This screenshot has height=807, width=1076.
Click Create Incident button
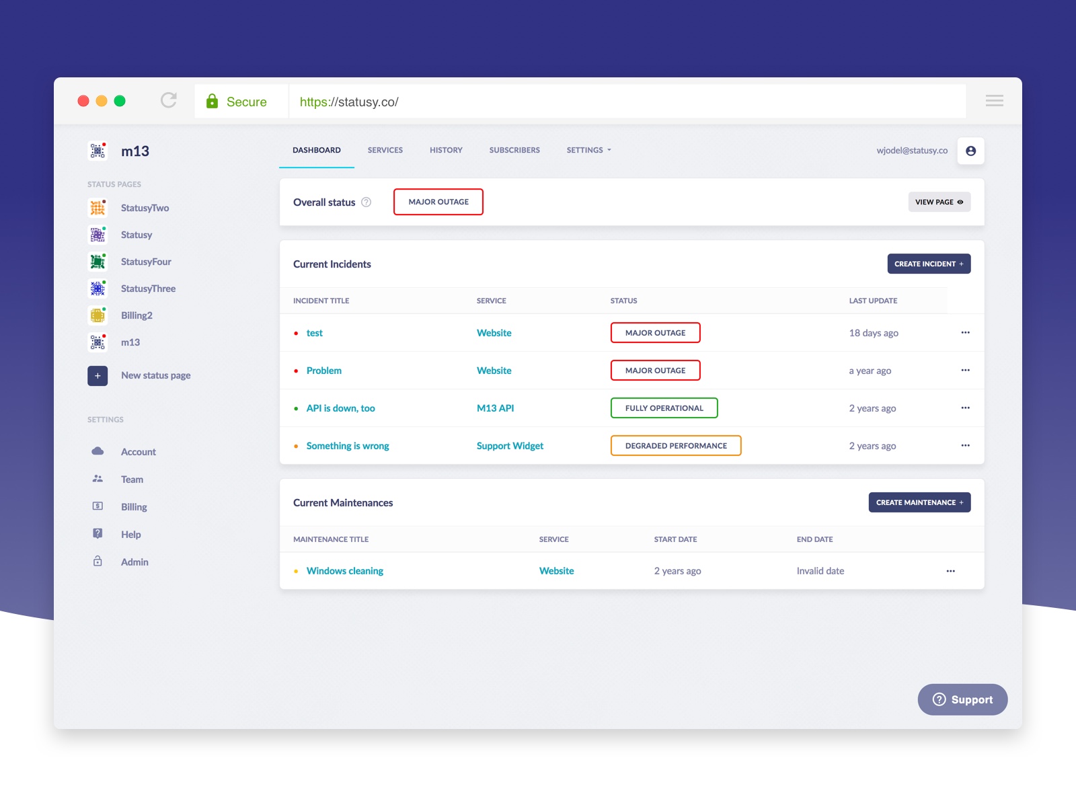pos(929,264)
